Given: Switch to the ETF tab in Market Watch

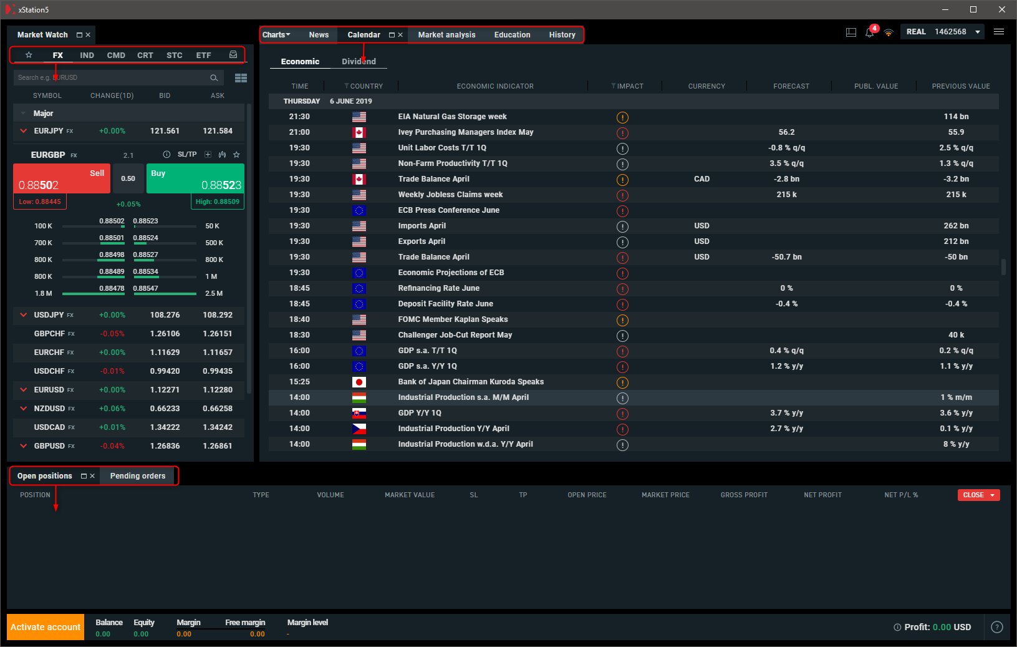Looking at the screenshot, I should tap(203, 55).
